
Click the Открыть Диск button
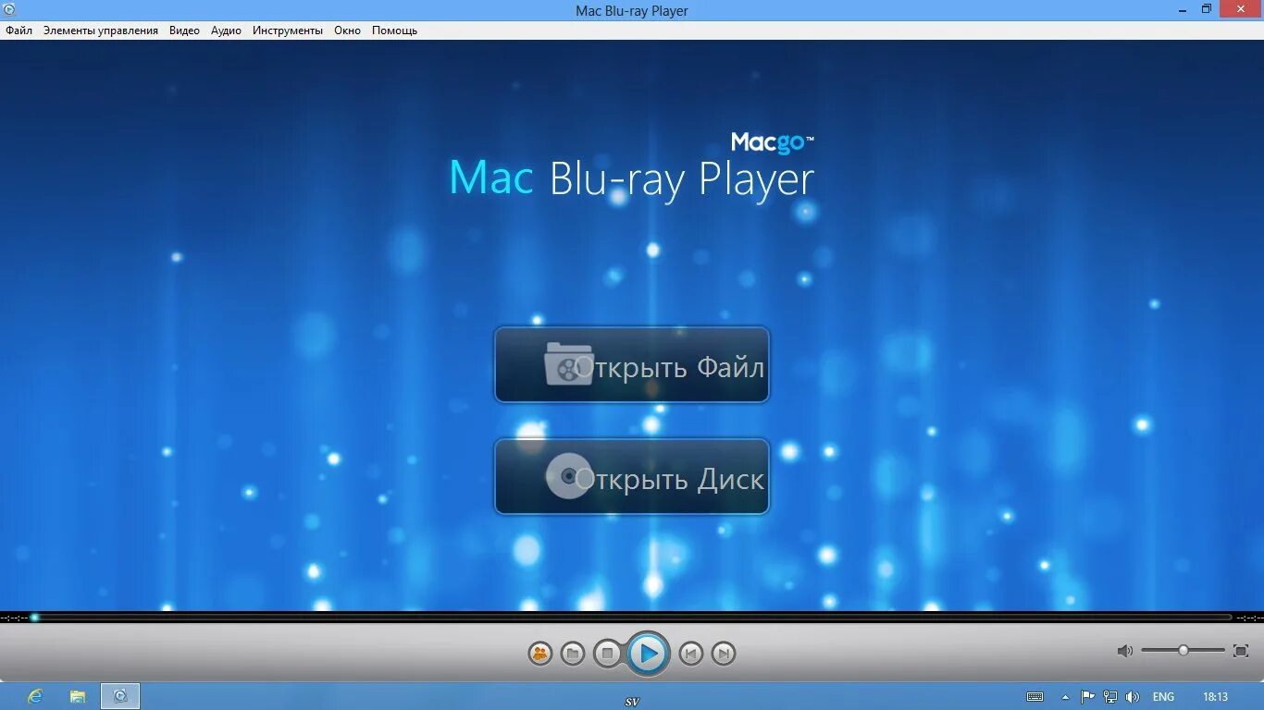pyautogui.click(x=632, y=476)
